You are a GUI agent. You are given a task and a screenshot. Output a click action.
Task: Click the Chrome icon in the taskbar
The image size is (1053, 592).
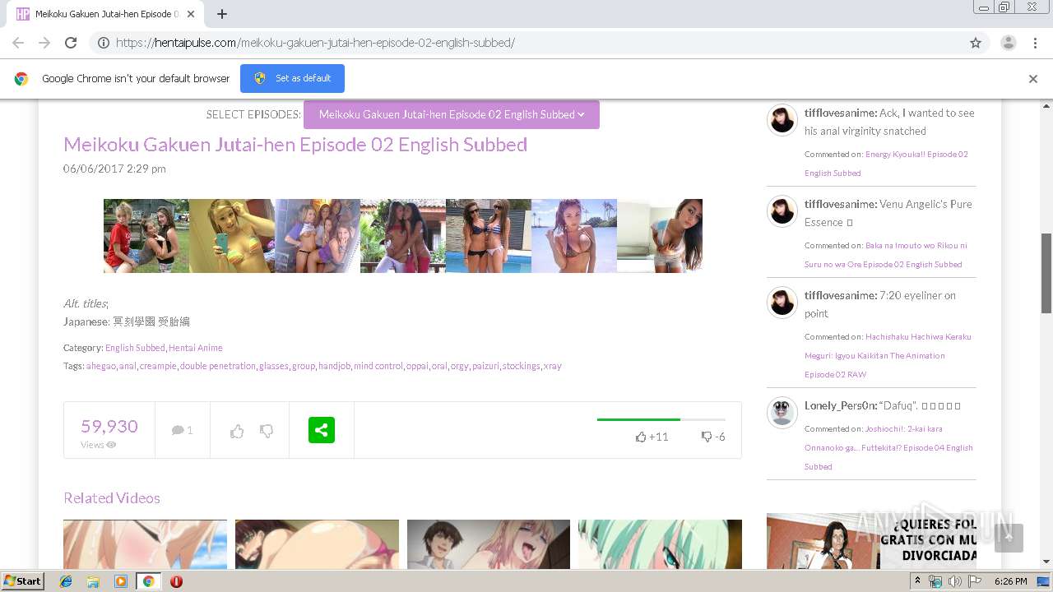point(148,581)
